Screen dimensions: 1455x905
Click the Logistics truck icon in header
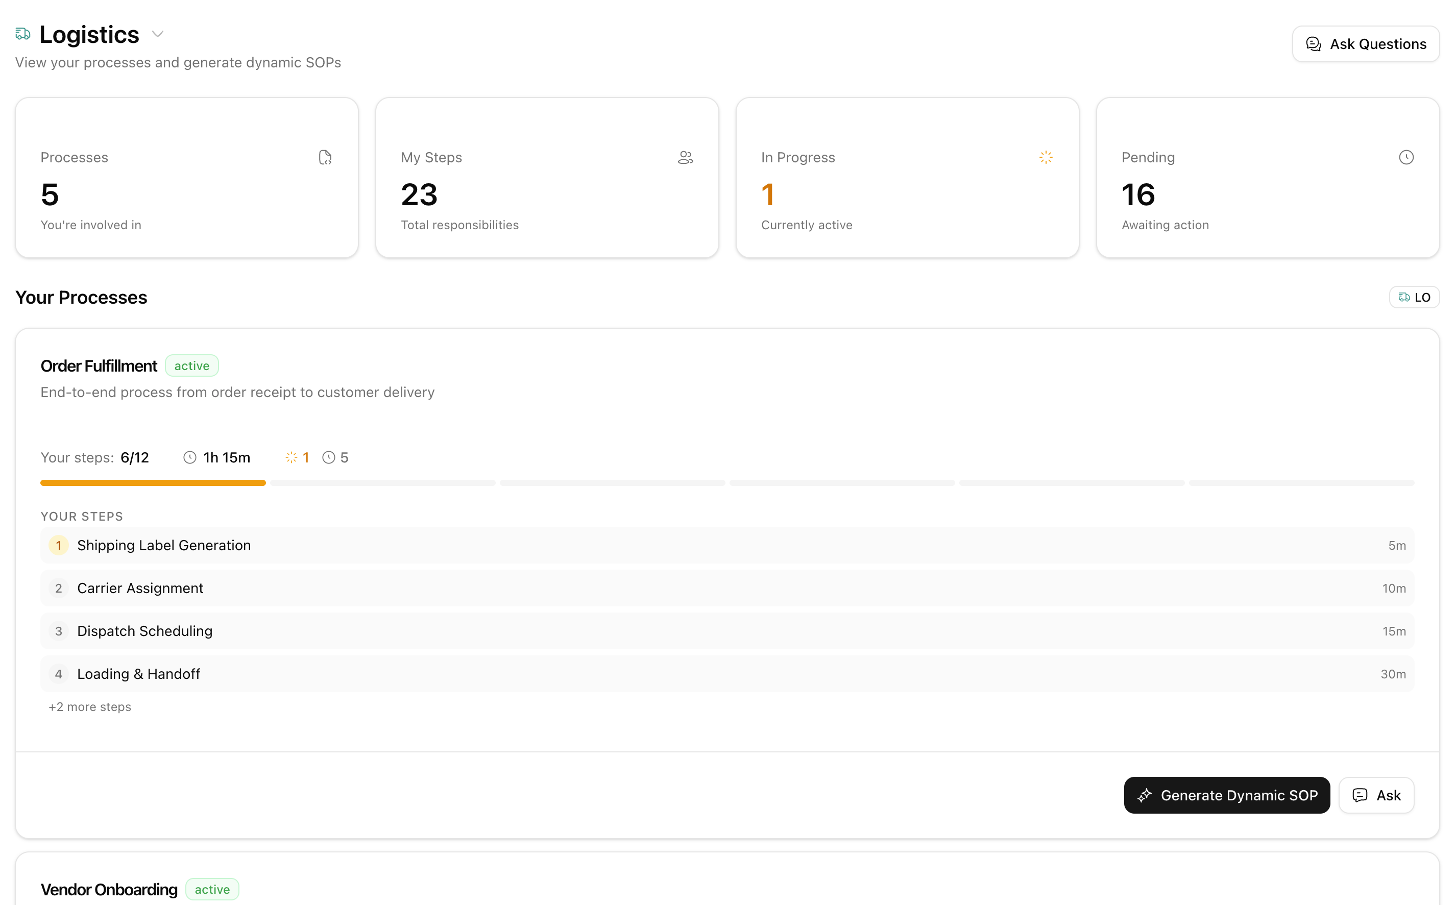tap(23, 34)
